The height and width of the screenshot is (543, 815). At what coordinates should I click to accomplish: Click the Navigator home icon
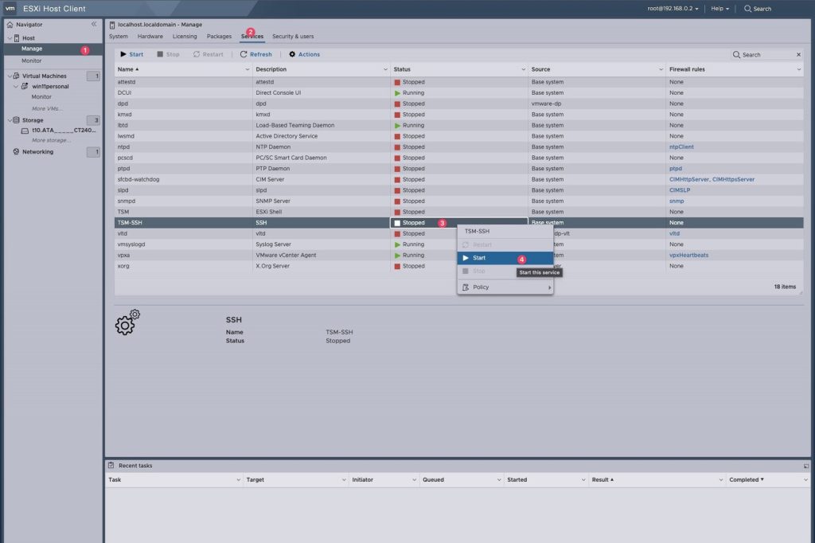(x=10, y=25)
